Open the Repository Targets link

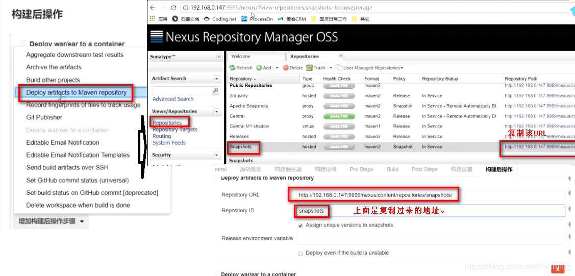(x=175, y=130)
